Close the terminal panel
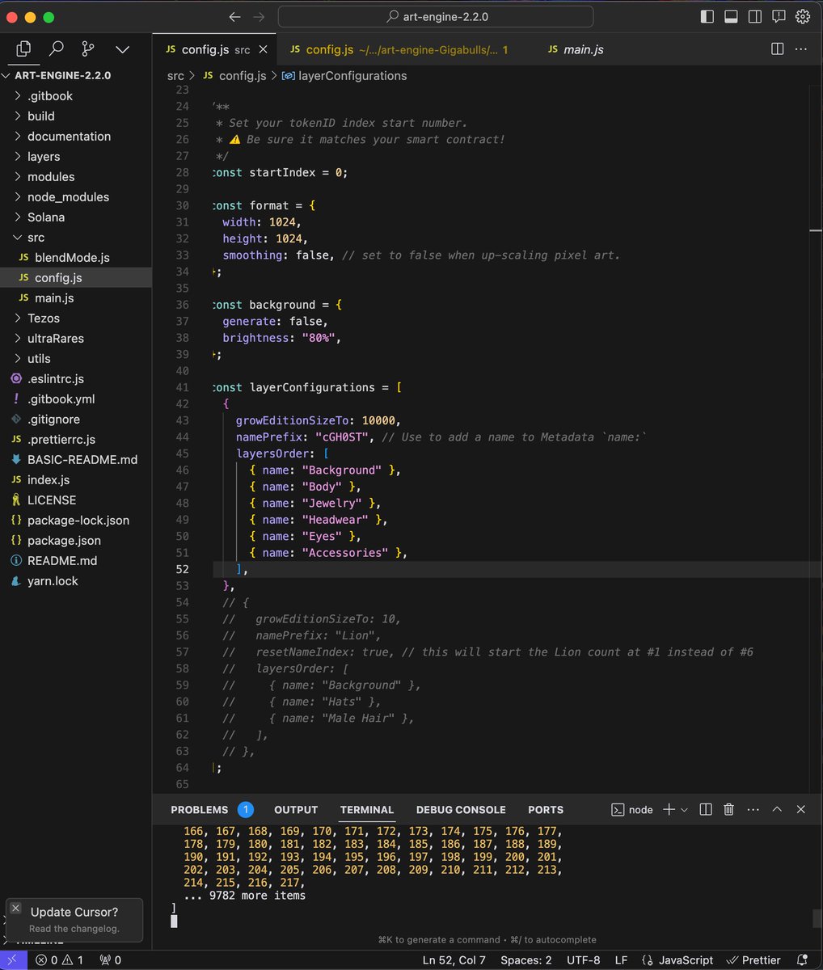Screen dimensions: 823x970 coord(801,809)
